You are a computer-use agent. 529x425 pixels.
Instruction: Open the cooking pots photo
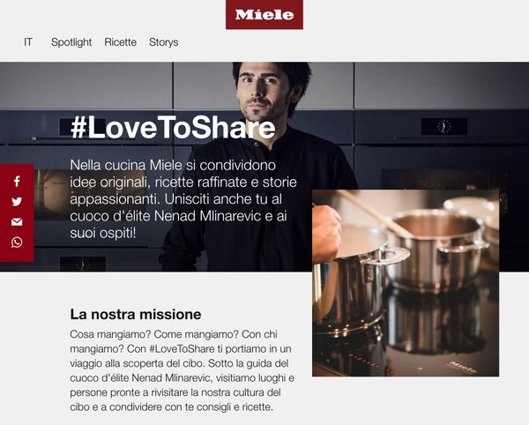point(406,283)
